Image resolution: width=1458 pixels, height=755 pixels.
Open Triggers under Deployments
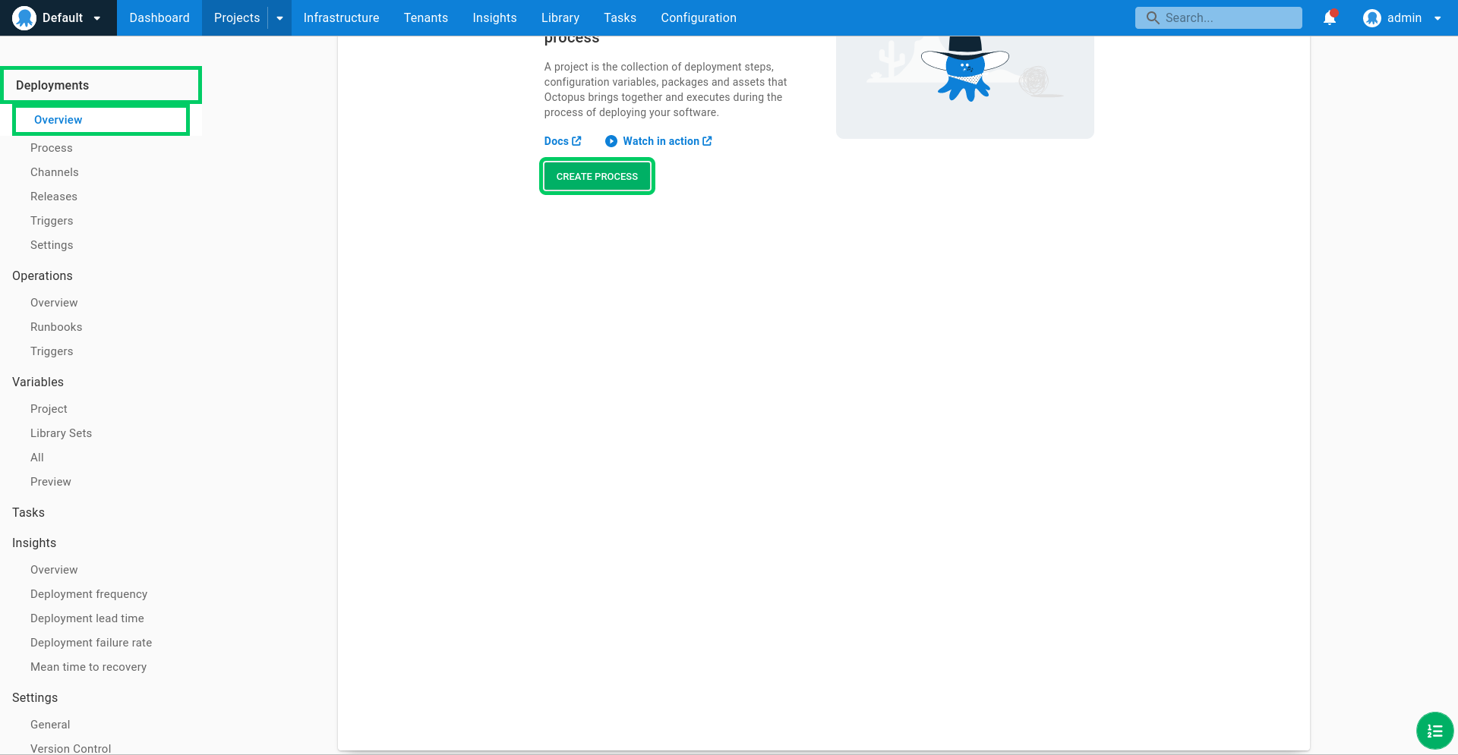click(x=52, y=221)
